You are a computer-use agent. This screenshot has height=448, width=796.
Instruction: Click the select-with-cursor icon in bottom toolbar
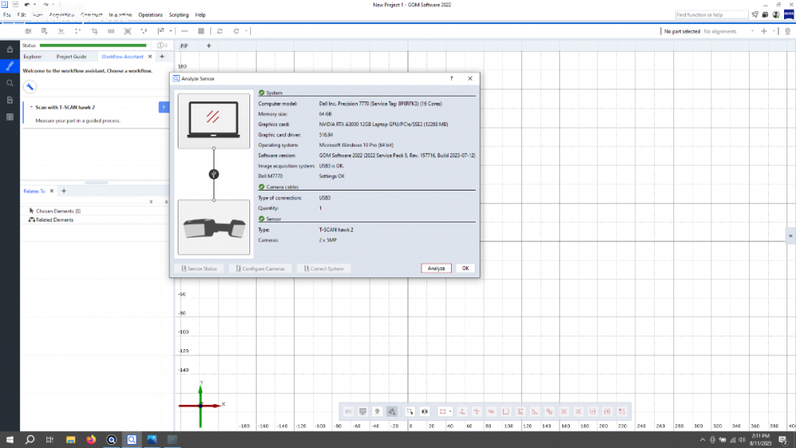[x=410, y=411]
